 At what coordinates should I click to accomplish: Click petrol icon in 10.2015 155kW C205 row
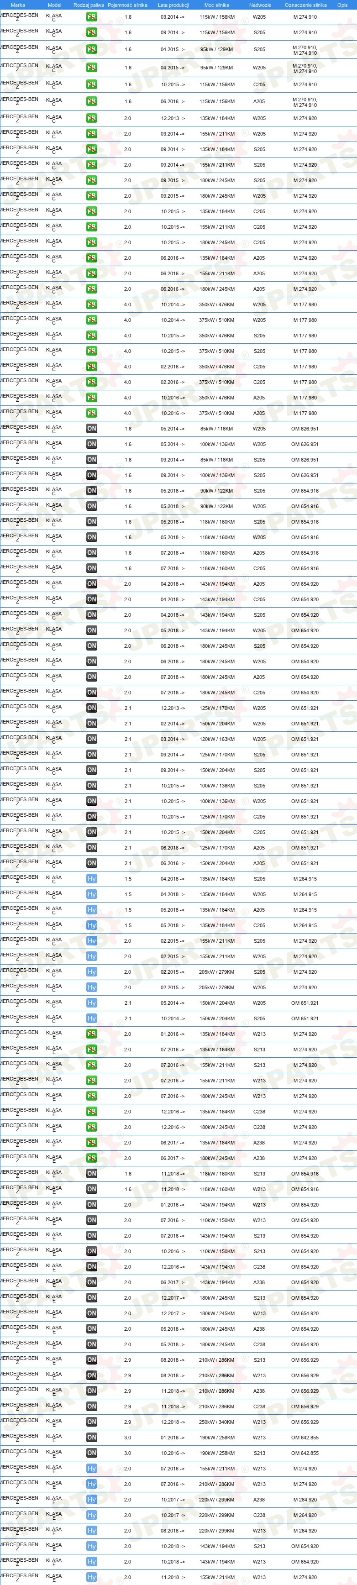(91, 227)
